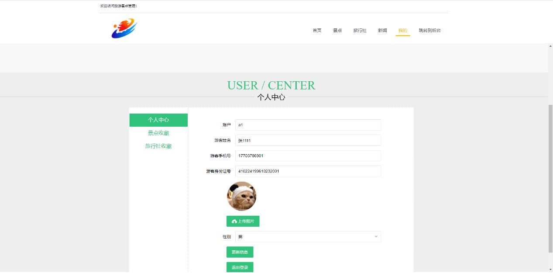Click the arrow of the 性别 dropdown
This screenshot has width=553, height=273.
click(376, 237)
